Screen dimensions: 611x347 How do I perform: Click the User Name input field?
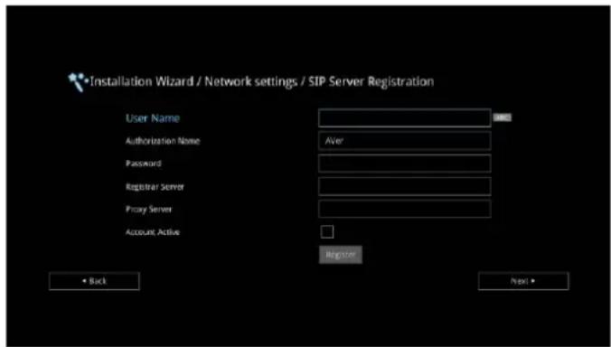(405, 118)
